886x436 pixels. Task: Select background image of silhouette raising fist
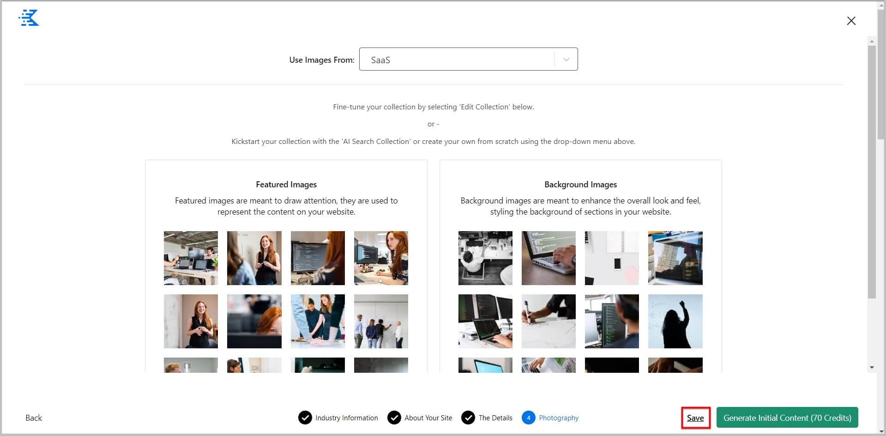click(675, 321)
